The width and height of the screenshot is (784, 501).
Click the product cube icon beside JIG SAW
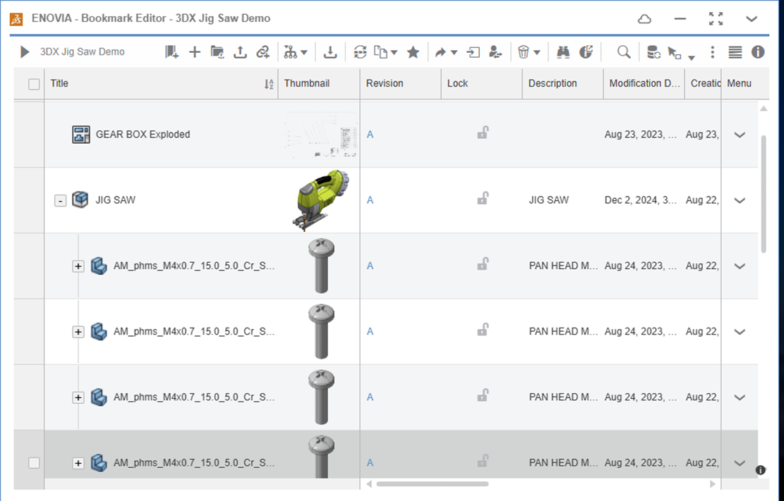click(x=80, y=200)
